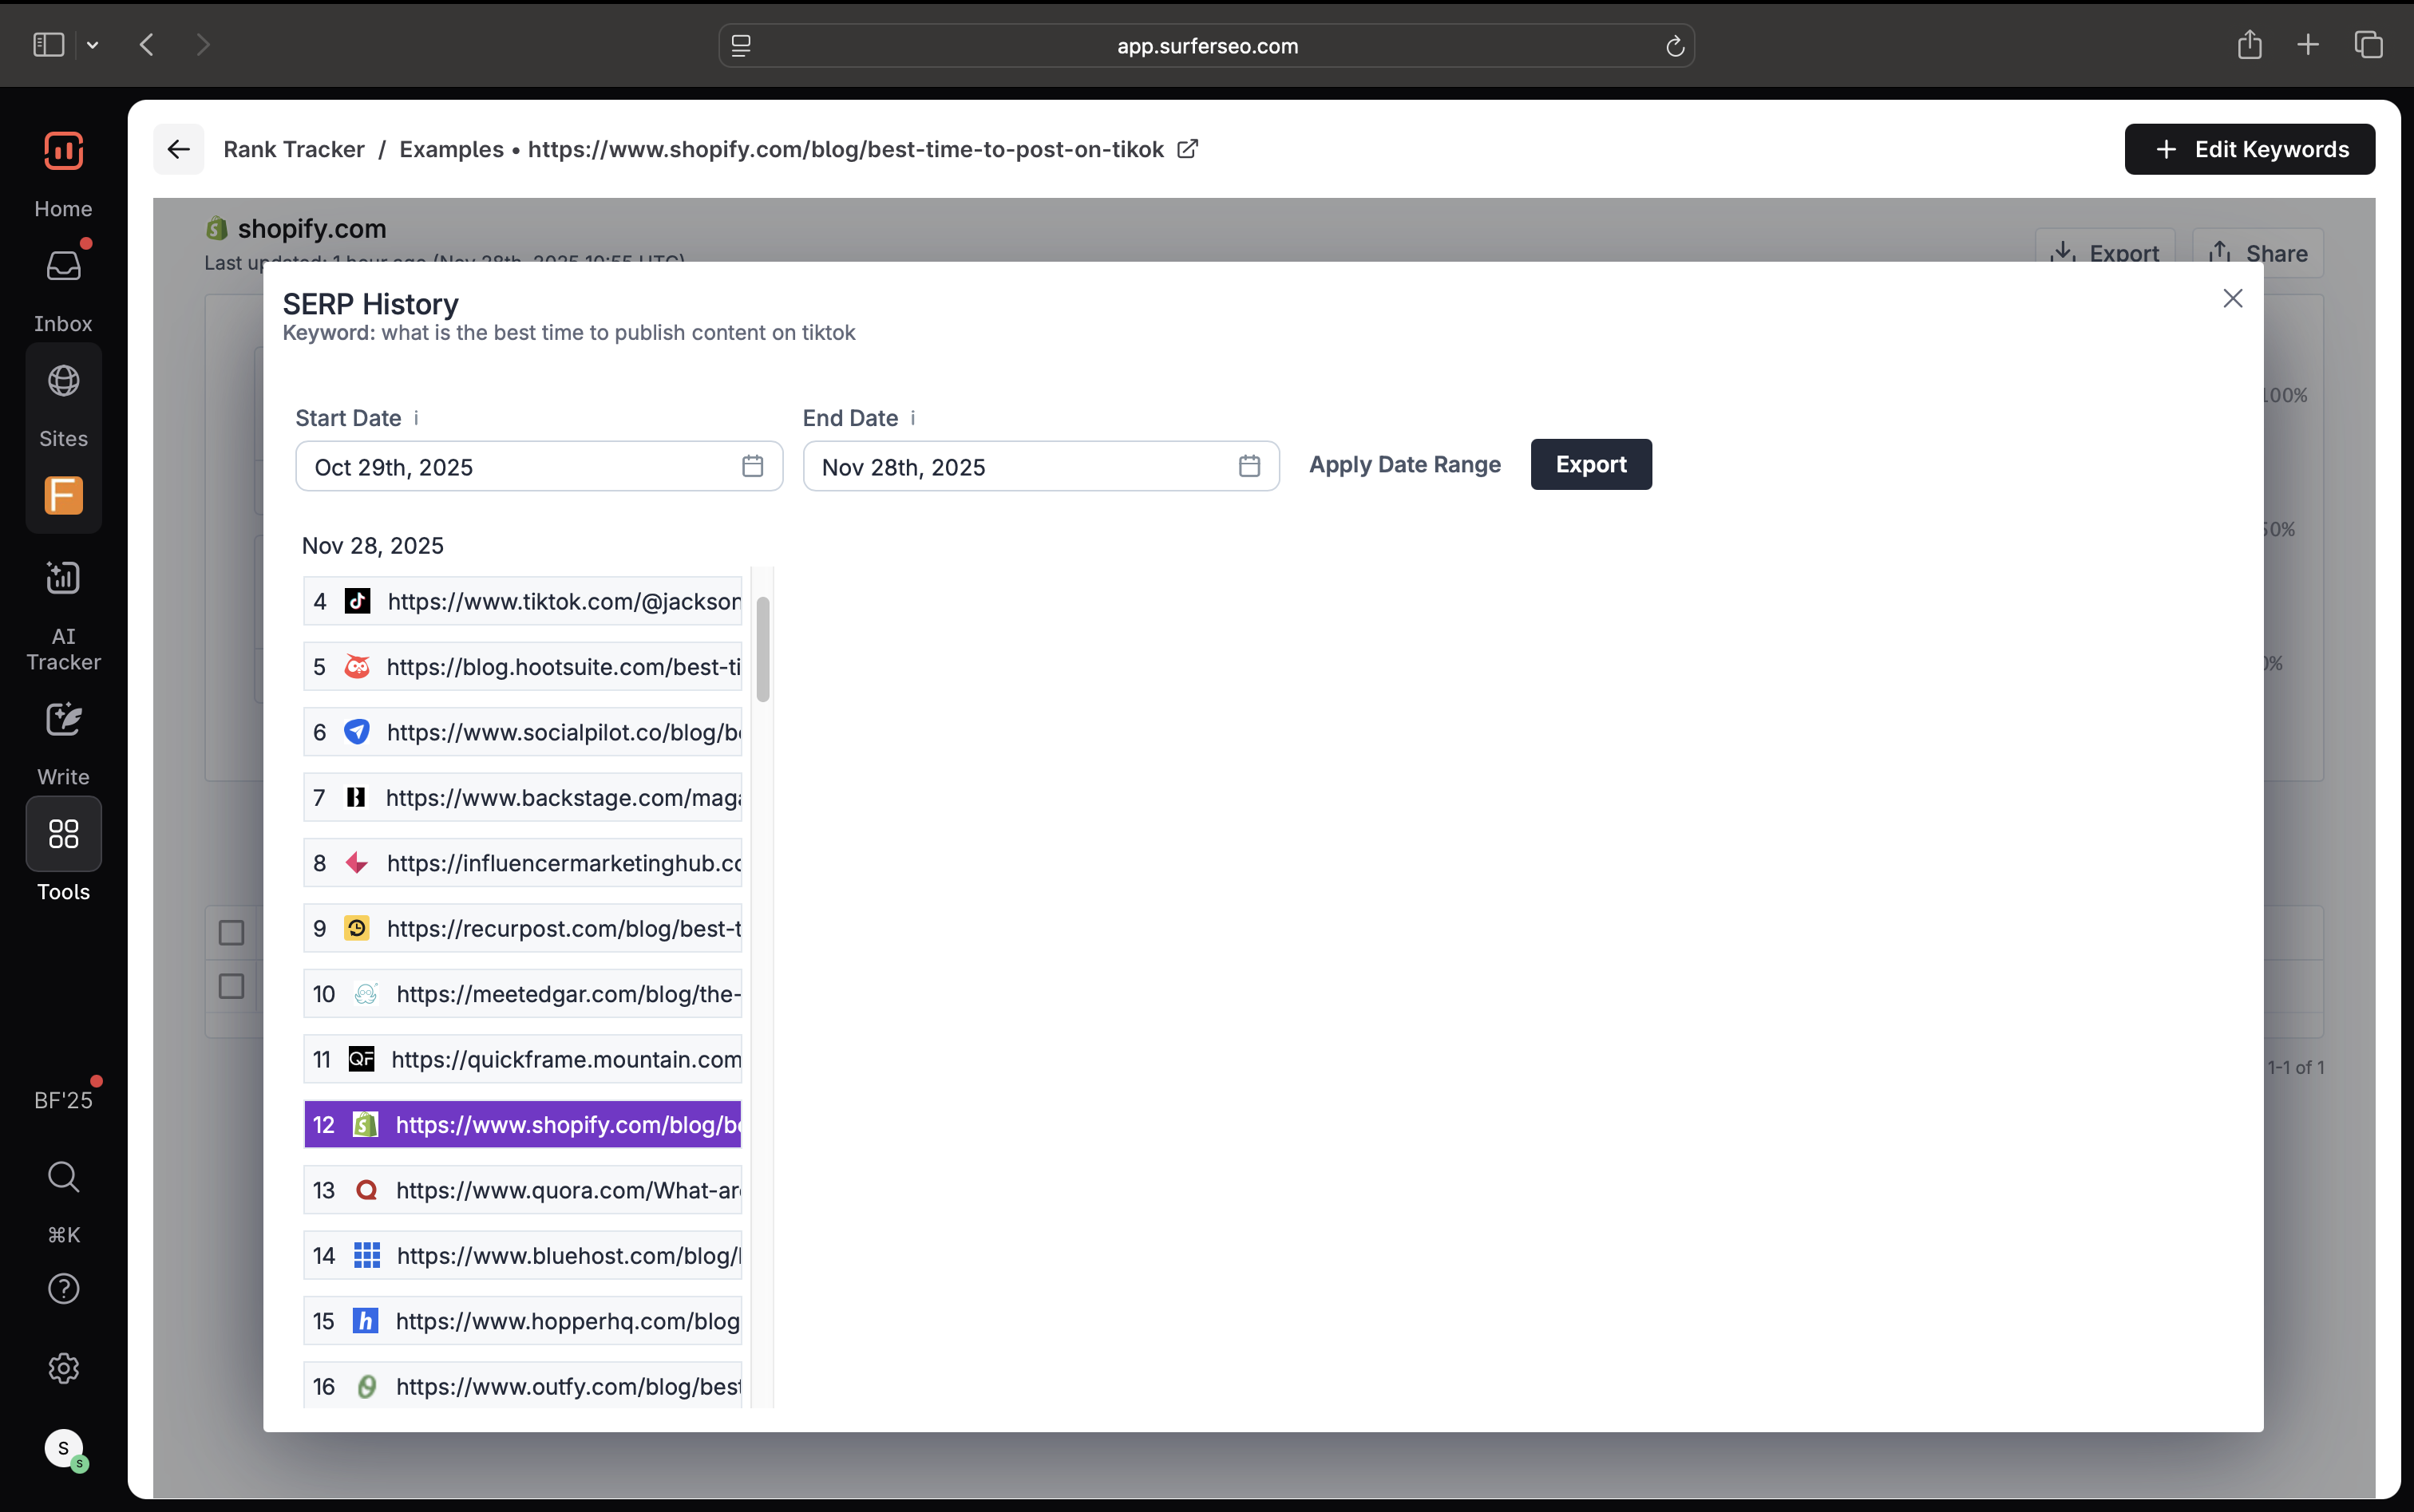Click the SERP results list scrollbar
This screenshot has width=2414, height=1512.
(x=762, y=650)
